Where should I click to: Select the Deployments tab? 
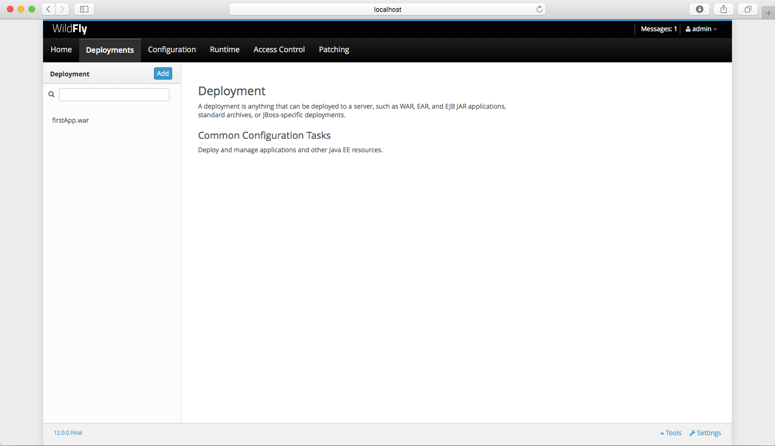coord(110,50)
